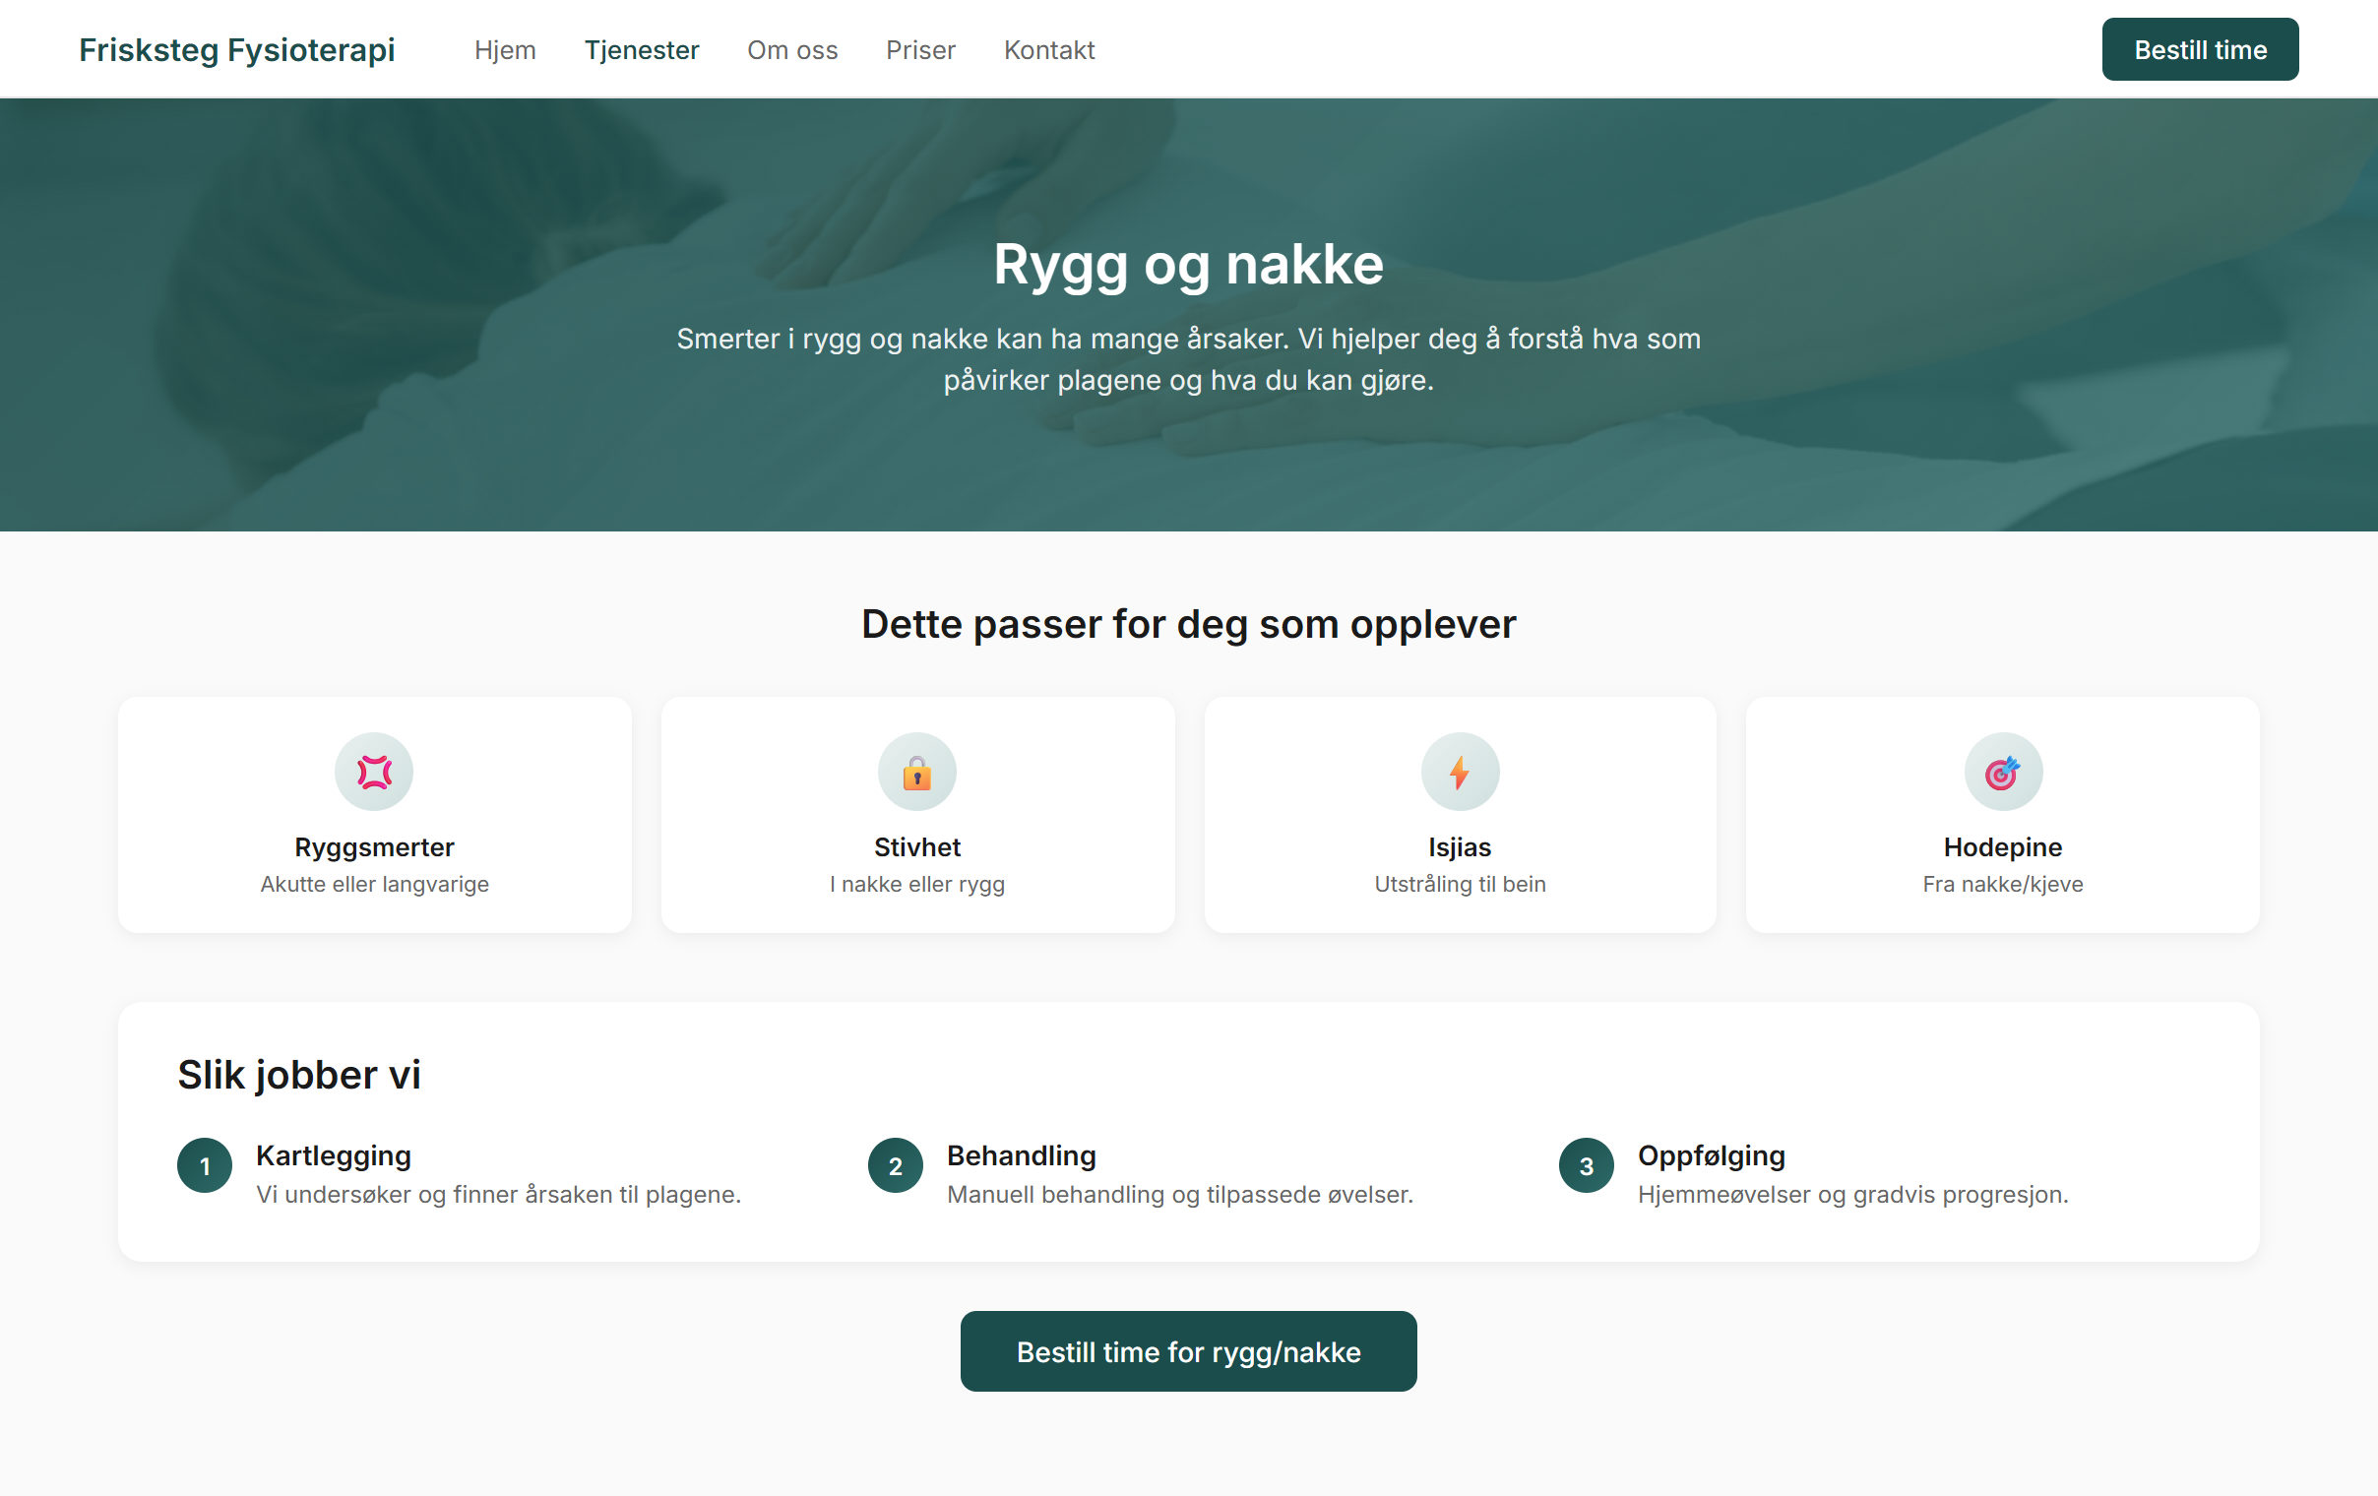Click the dartboard icon above Hodepine
Viewport: 2378px width, 1496px height.
click(x=2003, y=772)
